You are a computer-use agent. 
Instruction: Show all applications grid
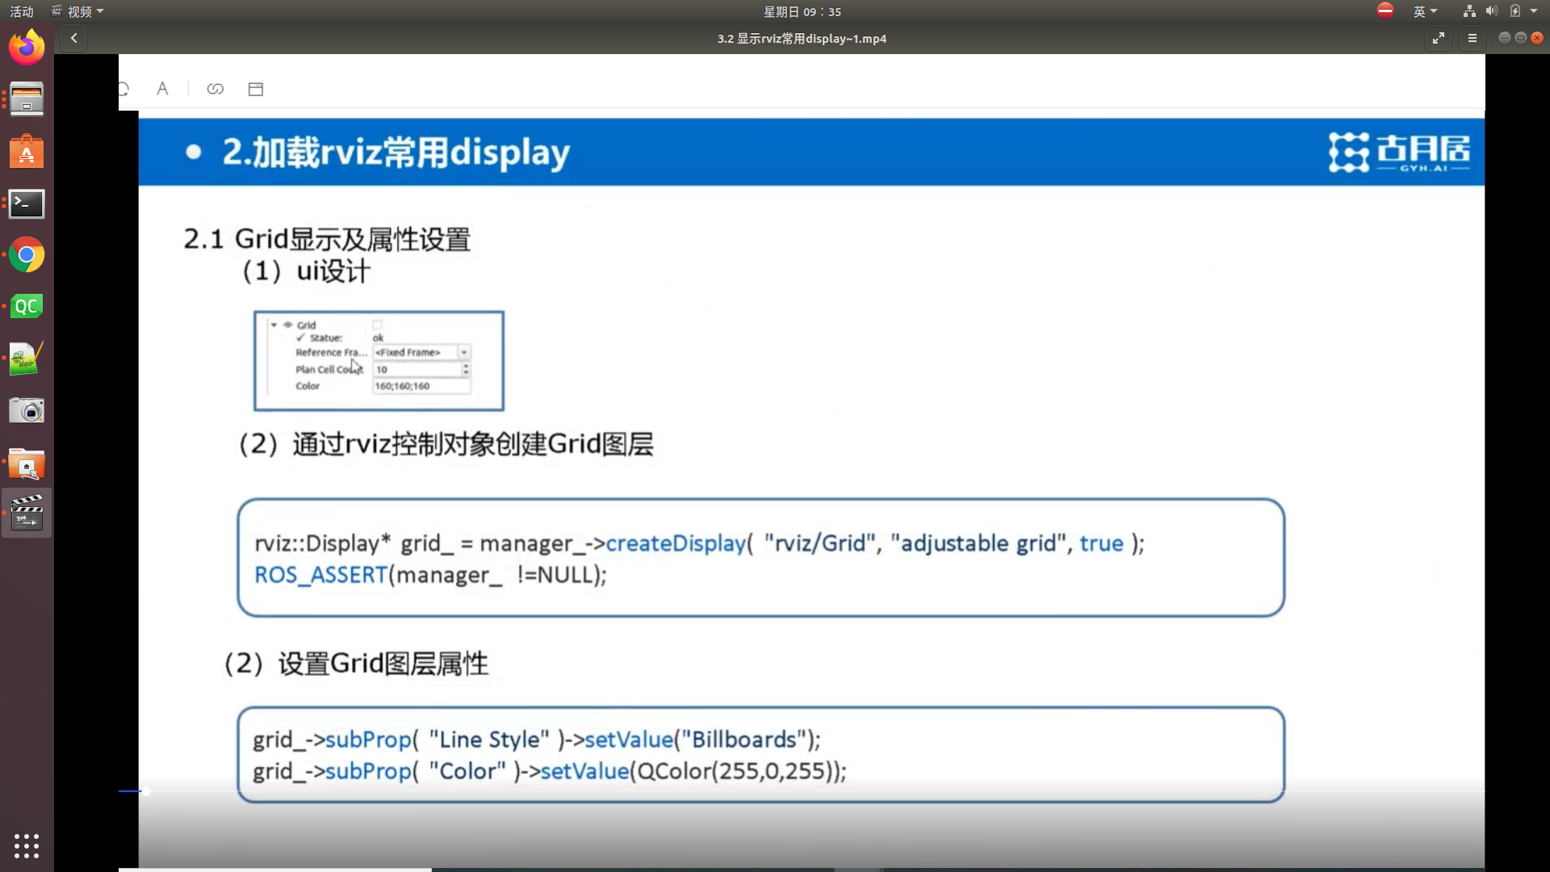[x=27, y=845]
